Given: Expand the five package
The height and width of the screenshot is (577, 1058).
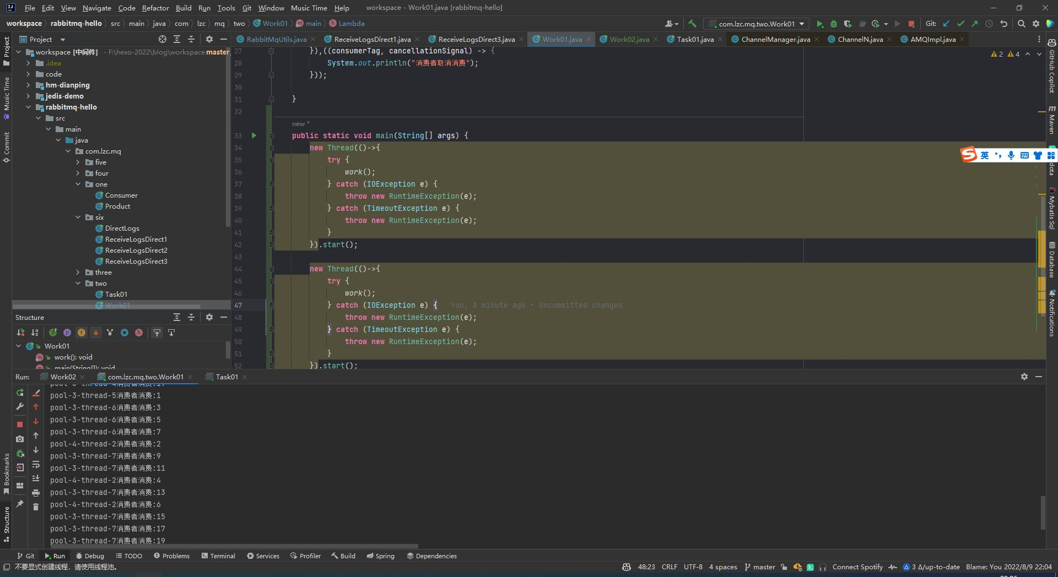Looking at the screenshot, I should coord(78,162).
